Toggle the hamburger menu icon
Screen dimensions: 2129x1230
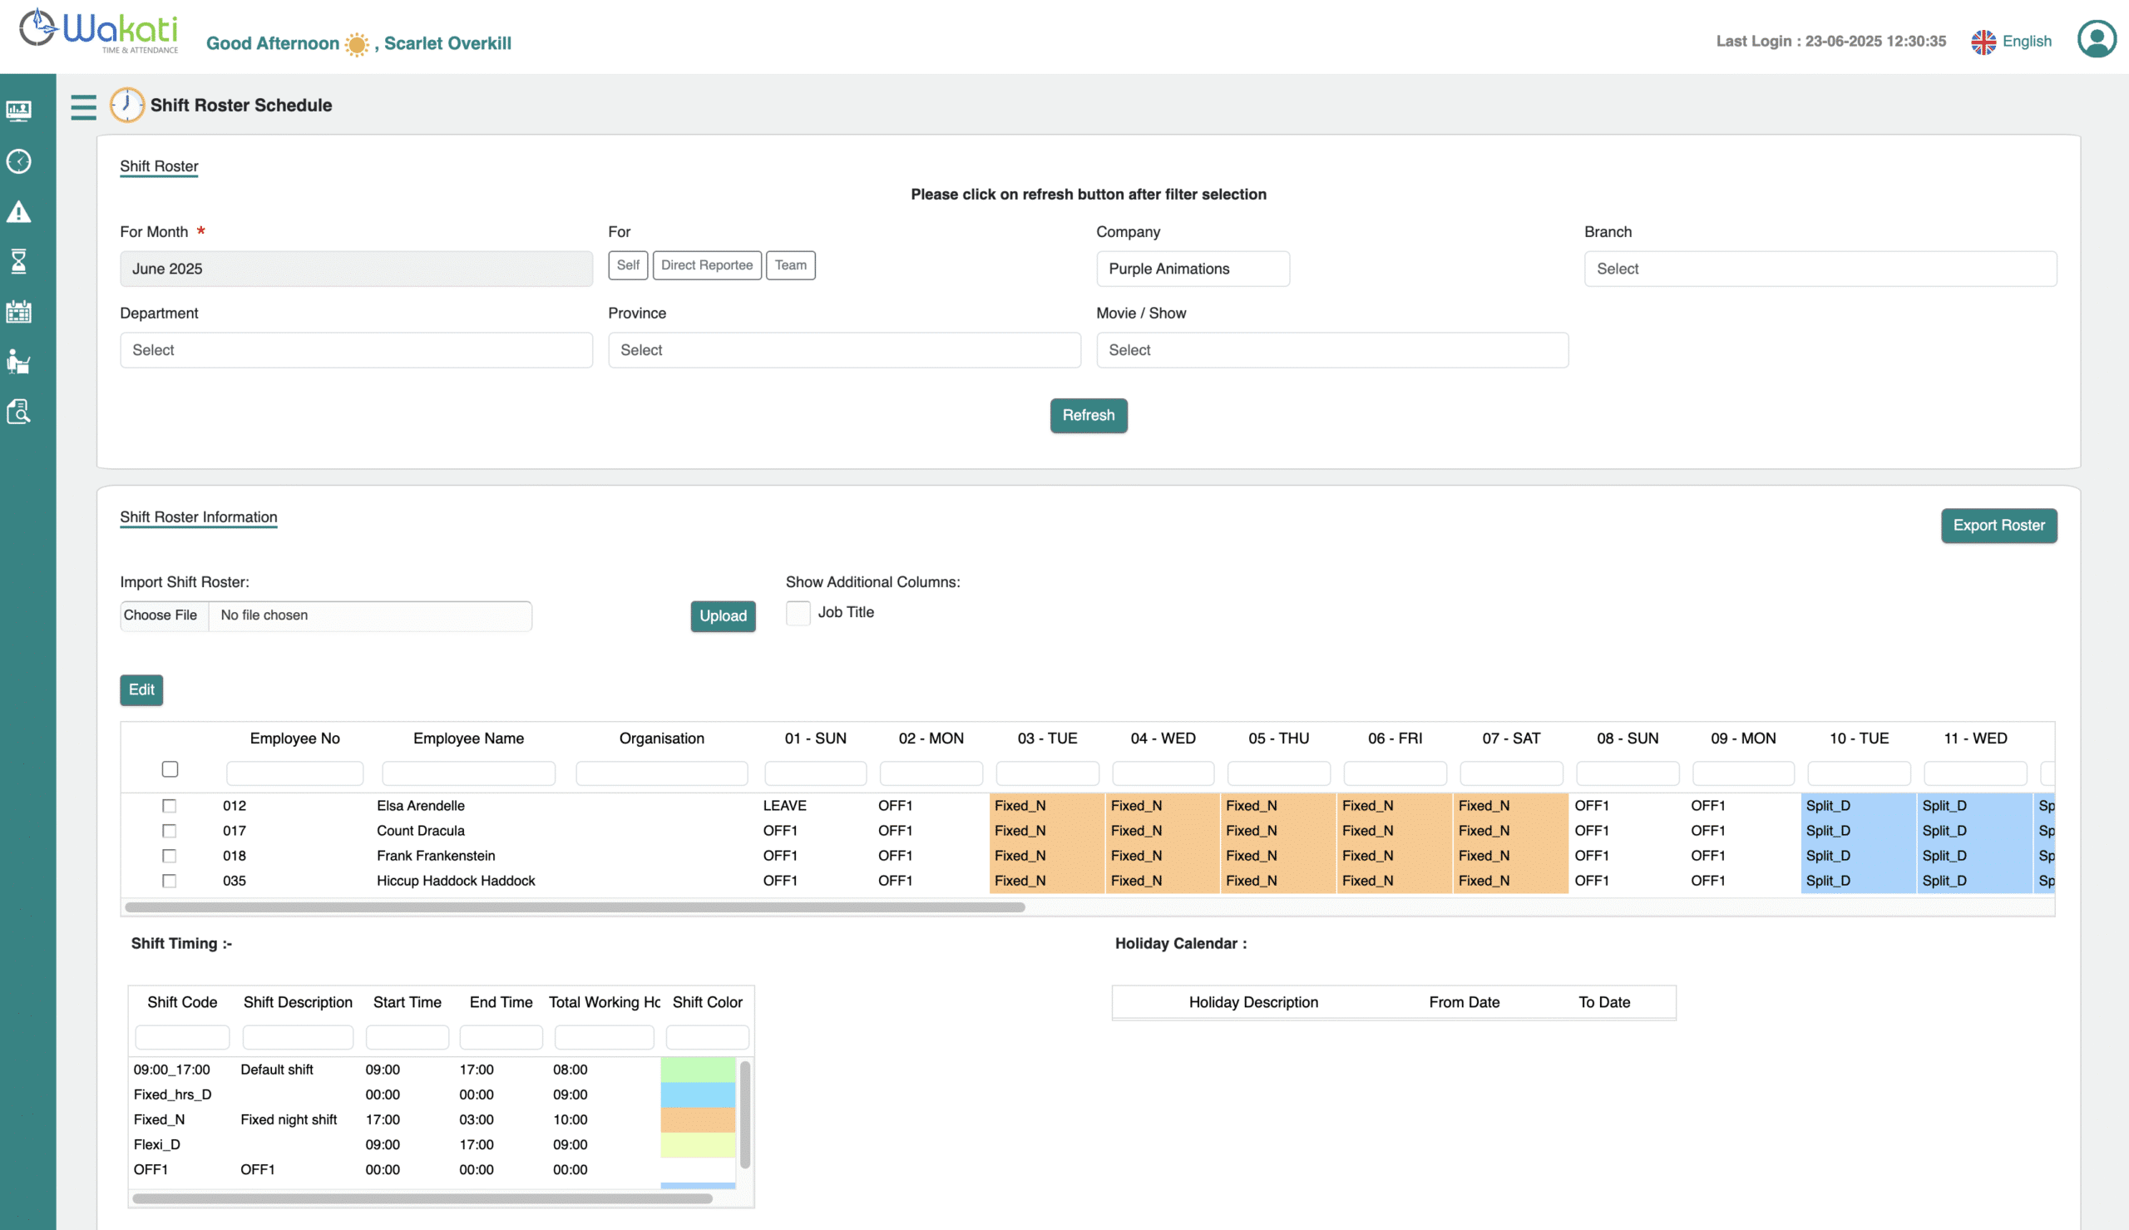tap(83, 106)
